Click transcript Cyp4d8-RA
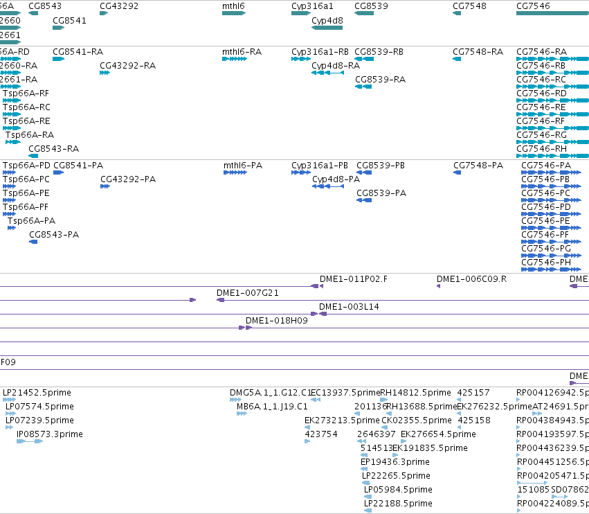The image size is (589, 514). tap(336, 66)
